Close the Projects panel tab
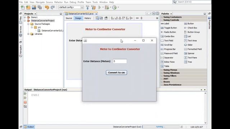The image size is (230, 129). pyautogui.click(x=35, y=14)
